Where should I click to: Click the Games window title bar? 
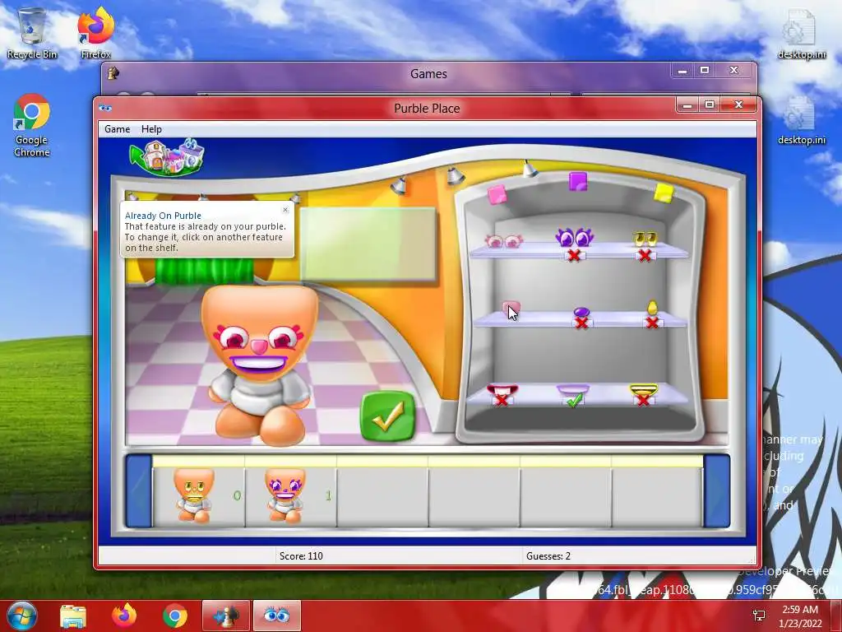tap(428, 73)
